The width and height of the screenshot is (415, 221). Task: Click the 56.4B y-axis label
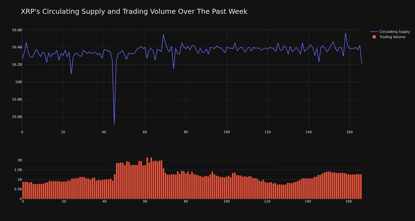(x=17, y=47)
